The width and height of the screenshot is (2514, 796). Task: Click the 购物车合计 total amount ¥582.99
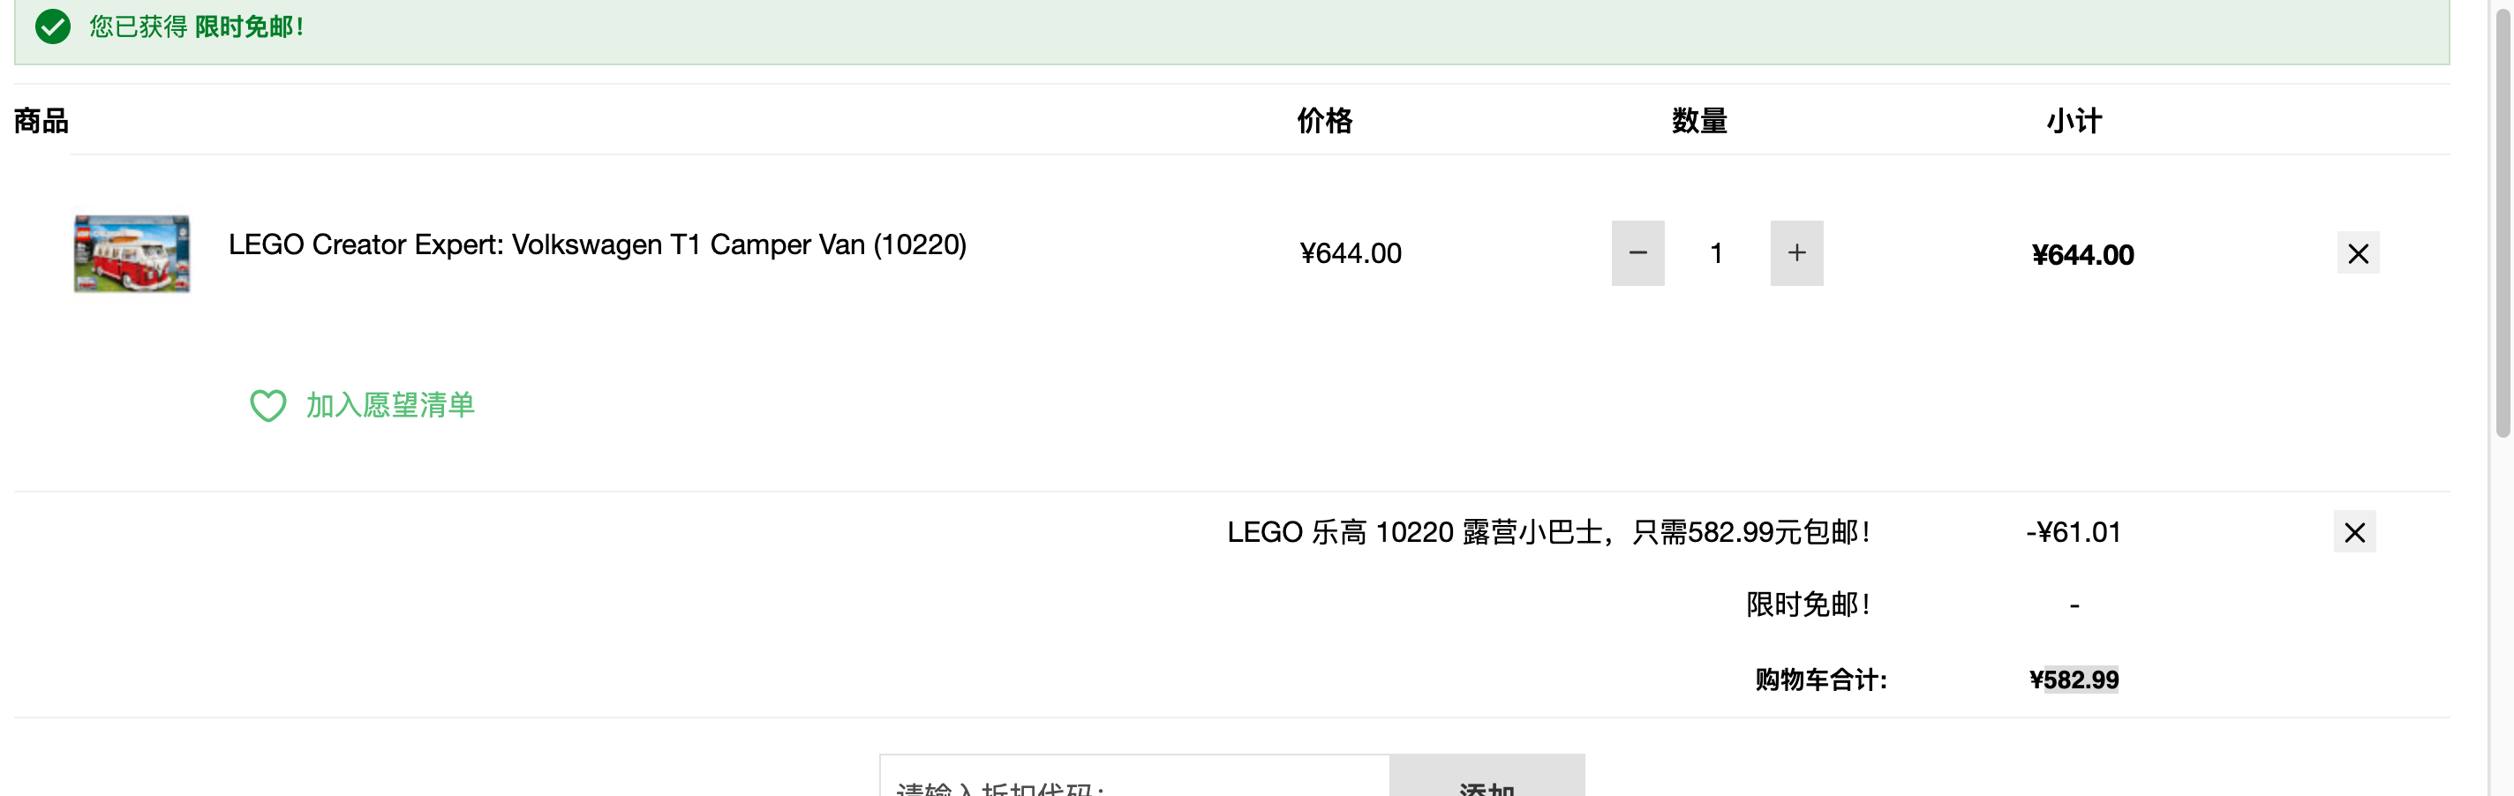tap(2074, 680)
